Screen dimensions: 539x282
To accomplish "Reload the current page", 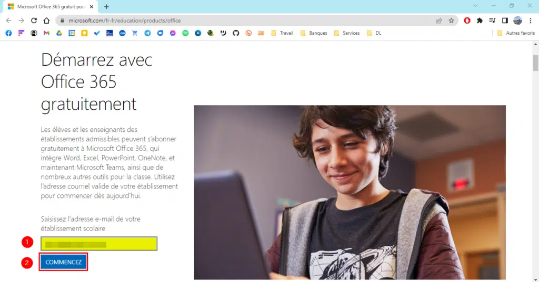I will 34,20.
